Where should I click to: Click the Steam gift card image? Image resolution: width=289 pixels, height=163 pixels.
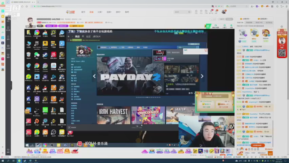click(x=84, y=51)
